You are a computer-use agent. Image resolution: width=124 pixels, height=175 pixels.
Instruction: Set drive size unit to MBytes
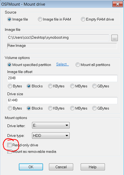(79, 108)
